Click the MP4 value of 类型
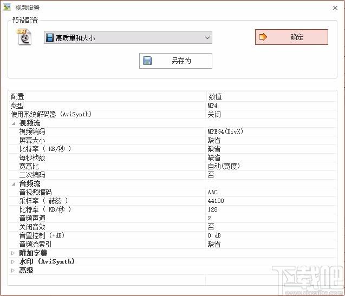The width and height of the screenshot is (345, 296). [x=212, y=106]
